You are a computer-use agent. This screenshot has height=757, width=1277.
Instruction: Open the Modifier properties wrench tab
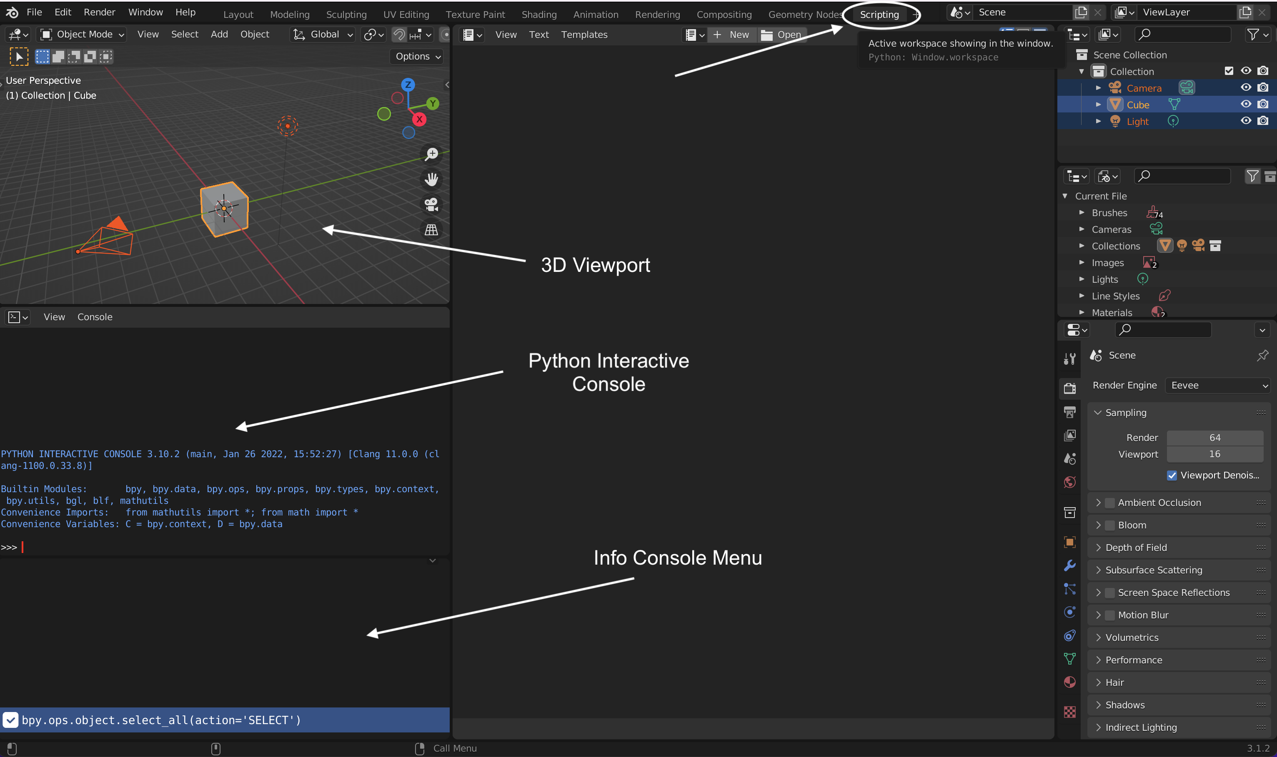coord(1070,565)
